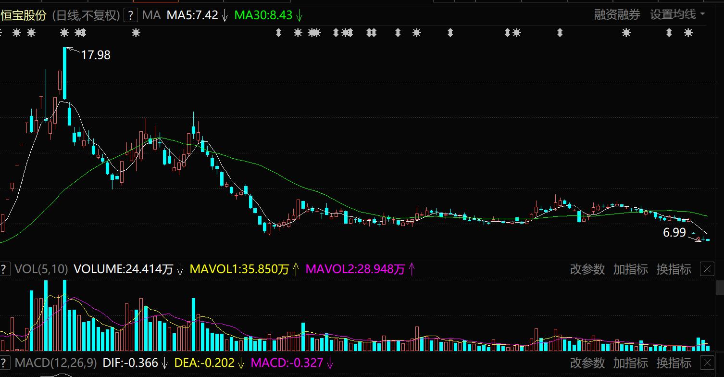Click the 6.99 low price label
724x377 pixels.
pos(674,233)
